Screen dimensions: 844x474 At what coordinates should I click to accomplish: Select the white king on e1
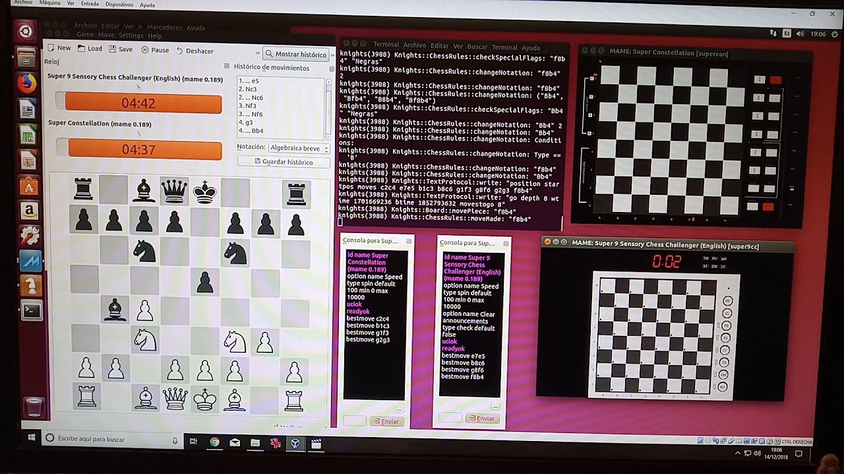point(205,399)
